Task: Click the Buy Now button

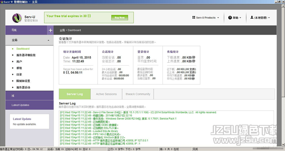Action: pos(120,18)
